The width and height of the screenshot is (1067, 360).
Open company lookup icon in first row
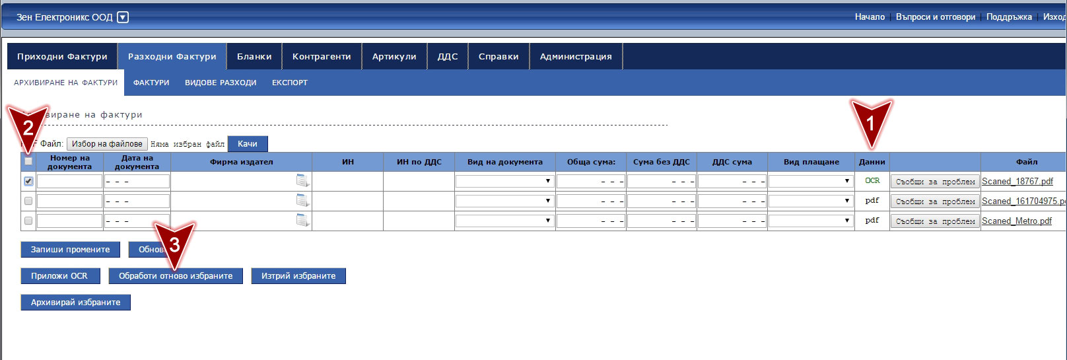tap(302, 181)
